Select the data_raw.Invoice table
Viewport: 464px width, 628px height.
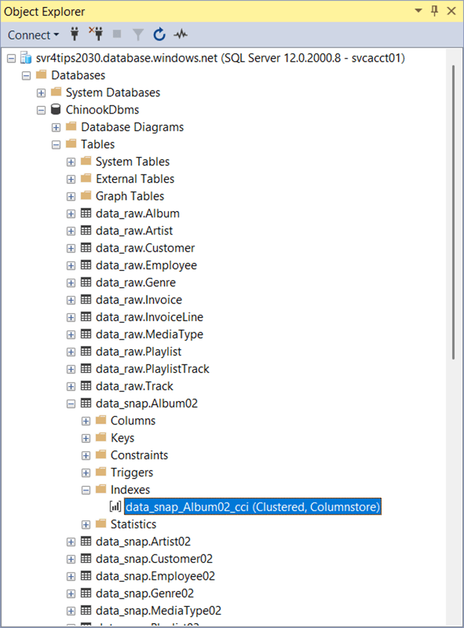point(139,299)
